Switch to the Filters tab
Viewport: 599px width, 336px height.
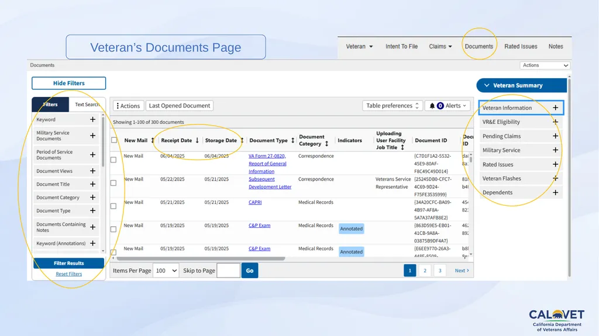[50, 104]
